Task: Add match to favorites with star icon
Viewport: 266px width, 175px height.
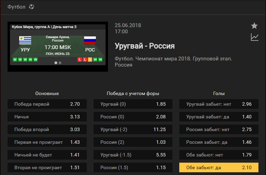Action: tap(254, 26)
